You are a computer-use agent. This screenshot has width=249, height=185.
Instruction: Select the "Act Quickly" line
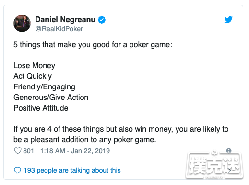(x=33, y=76)
